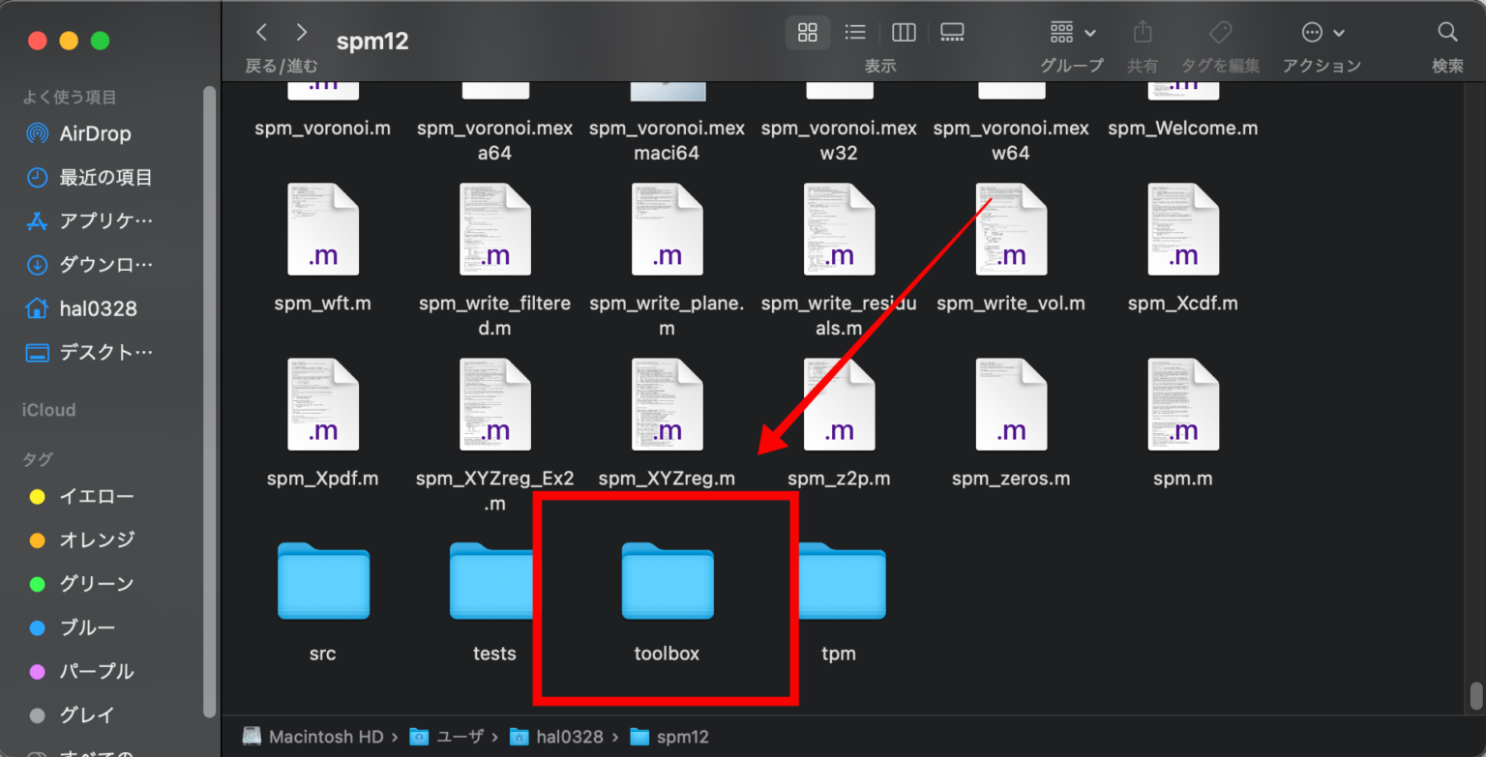Open the グループ grouping dropdown
The image size is (1486, 757).
click(1071, 32)
